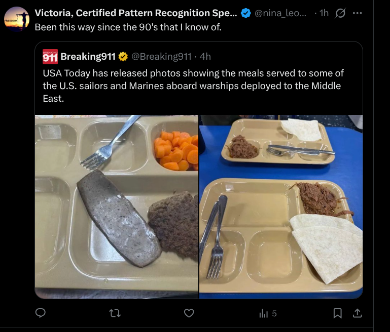Click the Grok circle-slash icon
Image resolution: width=390 pixels, height=332 pixels.
point(341,14)
